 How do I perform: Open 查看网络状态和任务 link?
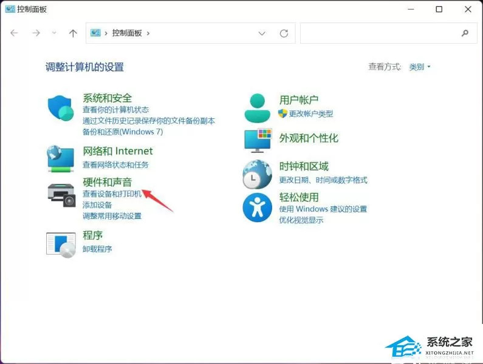tap(115, 164)
